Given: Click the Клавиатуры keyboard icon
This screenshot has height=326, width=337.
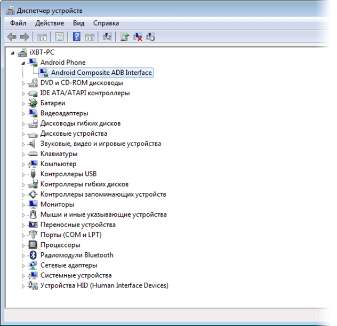Looking at the screenshot, I should 33,153.
